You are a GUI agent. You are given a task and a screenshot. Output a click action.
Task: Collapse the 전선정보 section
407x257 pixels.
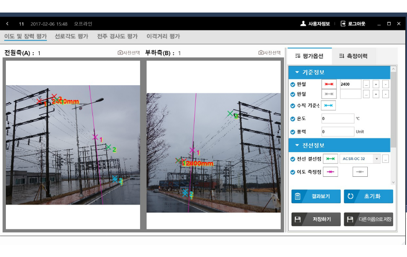297,145
